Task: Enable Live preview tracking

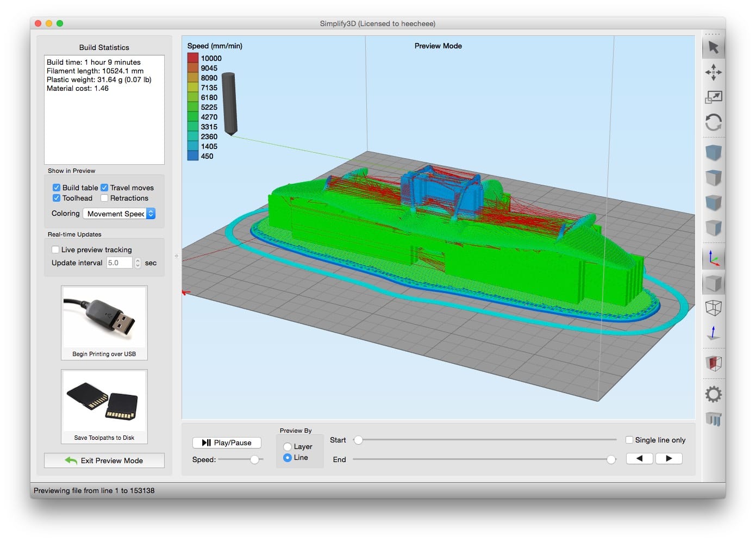Action: [55, 250]
